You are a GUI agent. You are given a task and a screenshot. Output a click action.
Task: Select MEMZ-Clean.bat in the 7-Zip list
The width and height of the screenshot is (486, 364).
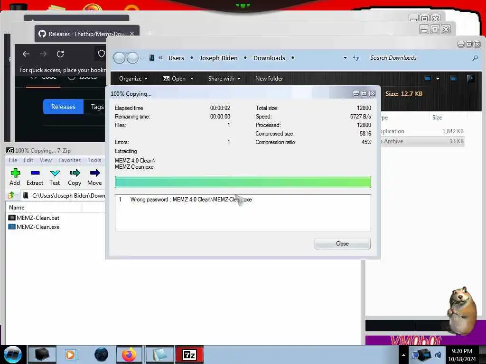tap(34, 218)
